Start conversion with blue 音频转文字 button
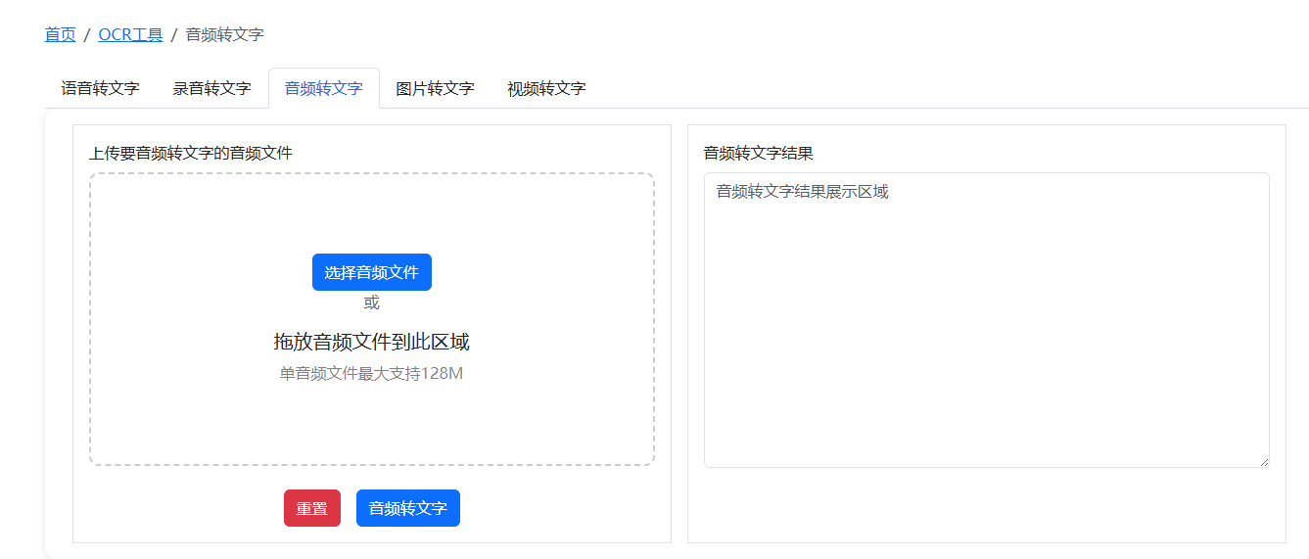The width and height of the screenshot is (1309, 559). click(x=408, y=508)
